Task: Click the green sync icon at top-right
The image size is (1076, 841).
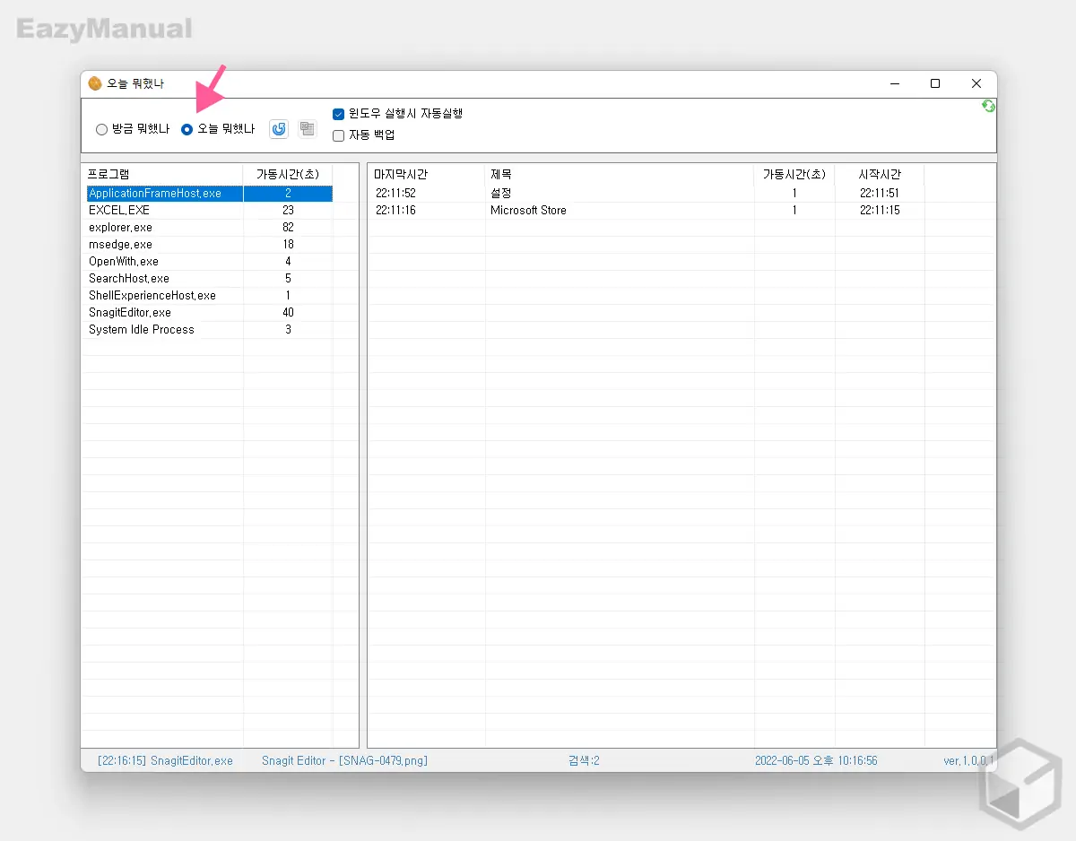Action: pyautogui.click(x=988, y=106)
